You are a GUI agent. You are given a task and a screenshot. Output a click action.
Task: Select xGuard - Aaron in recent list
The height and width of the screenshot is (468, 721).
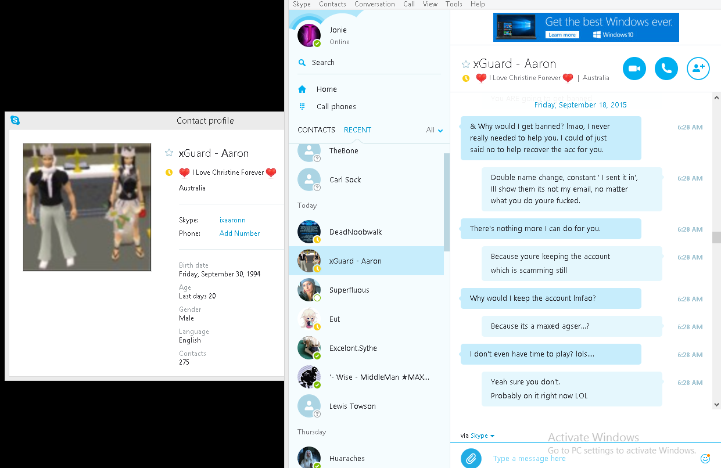(366, 261)
